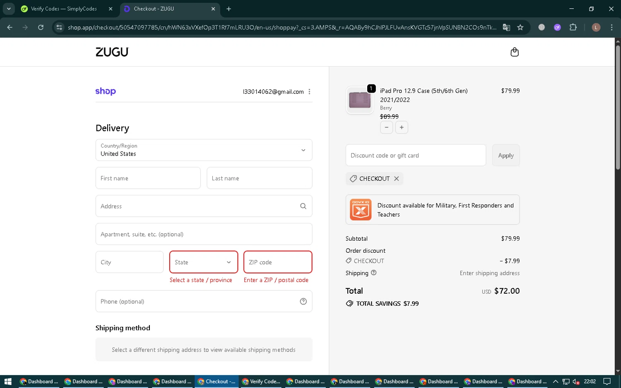Click the iPad Pro case thumbnail
The image size is (621, 388).
pos(360,100)
